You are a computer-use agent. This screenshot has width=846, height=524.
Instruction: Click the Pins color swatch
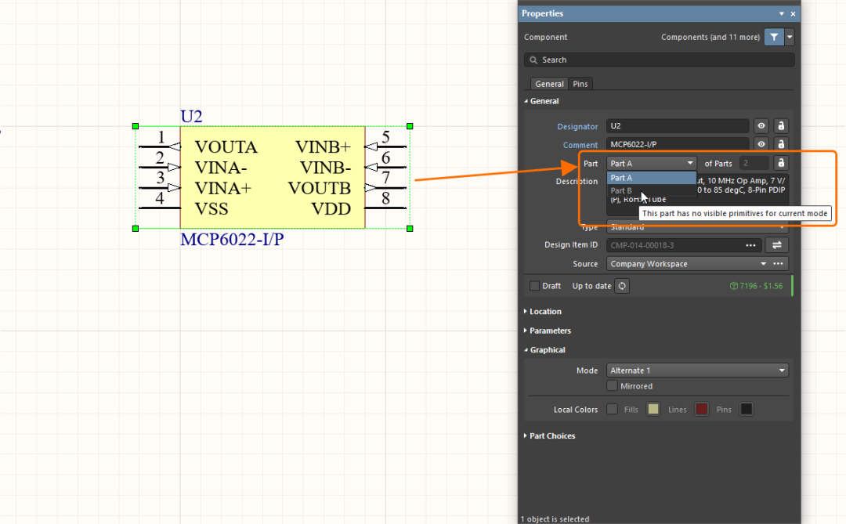[x=747, y=409]
